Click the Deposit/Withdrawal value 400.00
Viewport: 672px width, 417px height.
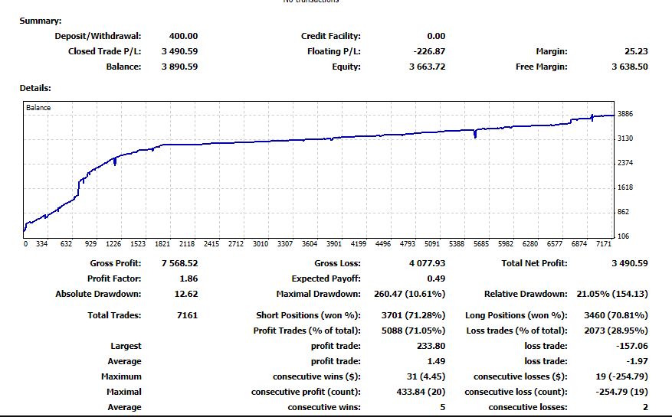click(x=182, y=36)
